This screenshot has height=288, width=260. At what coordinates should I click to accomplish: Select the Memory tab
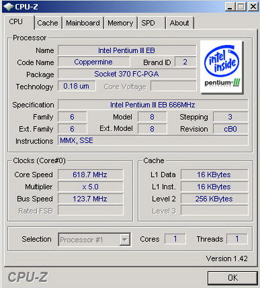[x=120, y=23]
